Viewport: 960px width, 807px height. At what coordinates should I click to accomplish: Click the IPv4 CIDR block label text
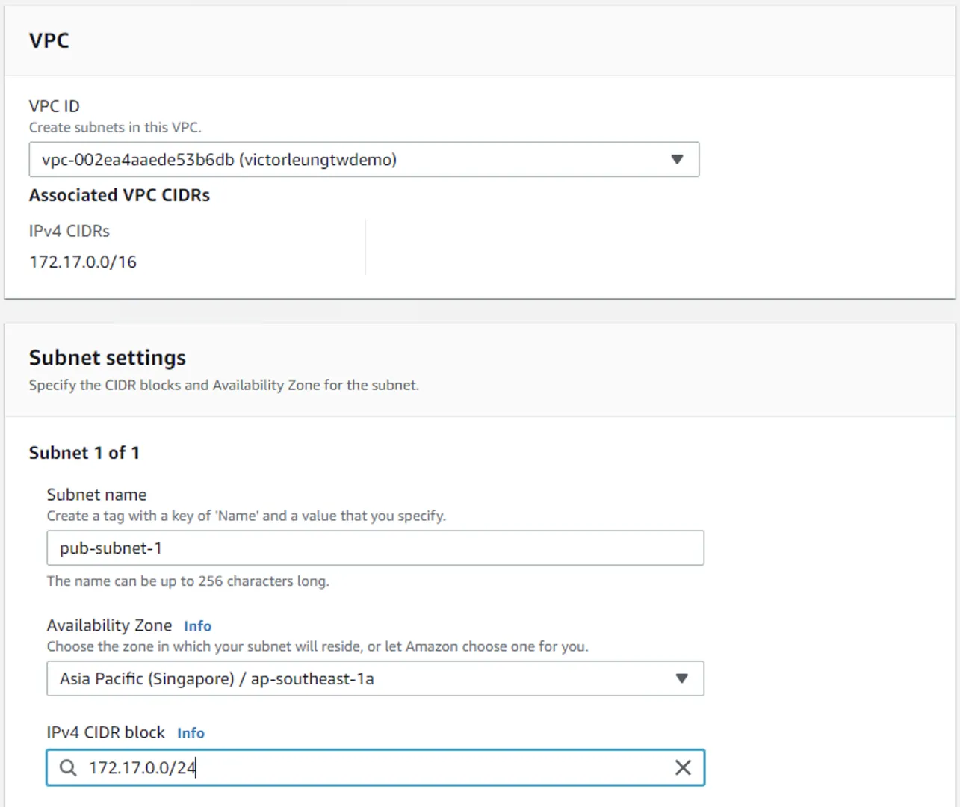click(105, 732)
